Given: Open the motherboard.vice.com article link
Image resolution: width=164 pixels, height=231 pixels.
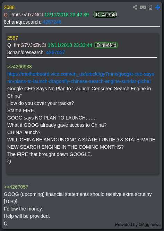Looking at the screenshot, I should tap(81, 78).
